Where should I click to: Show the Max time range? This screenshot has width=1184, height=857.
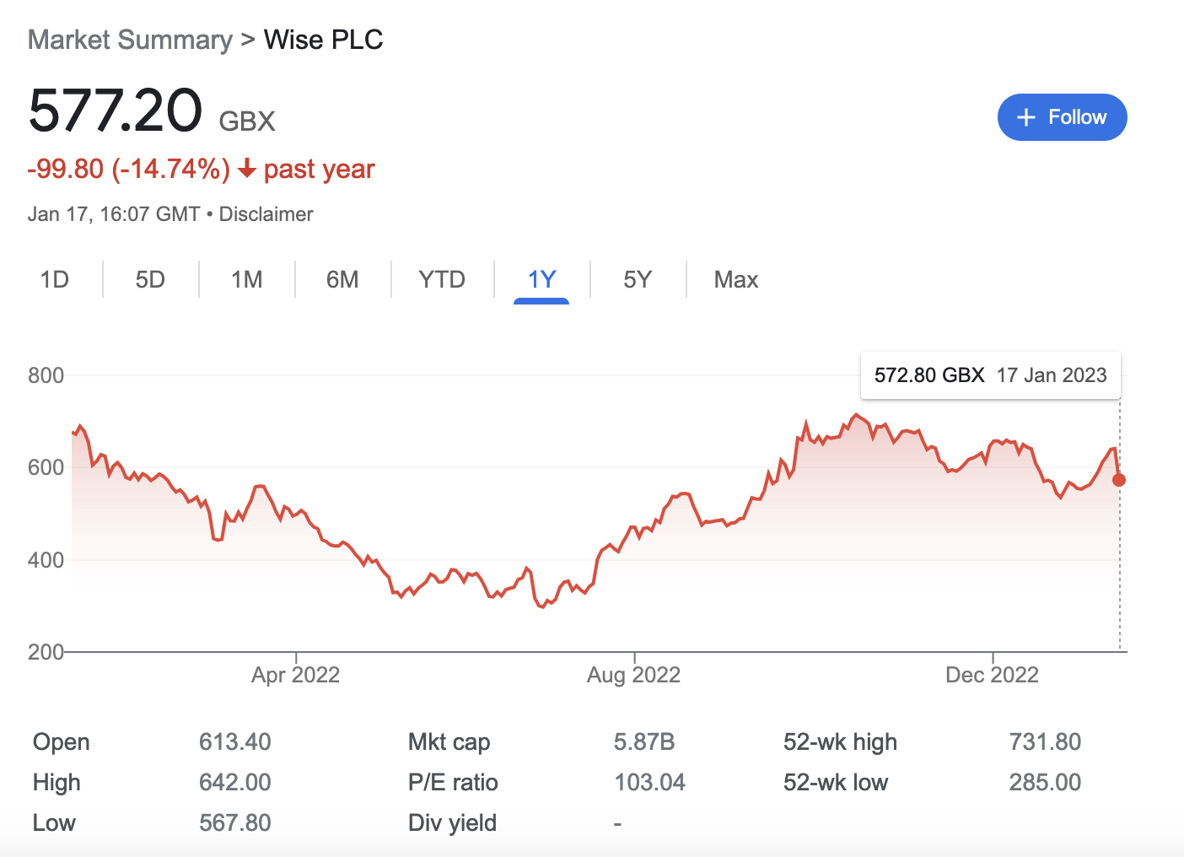click(736, 279)
